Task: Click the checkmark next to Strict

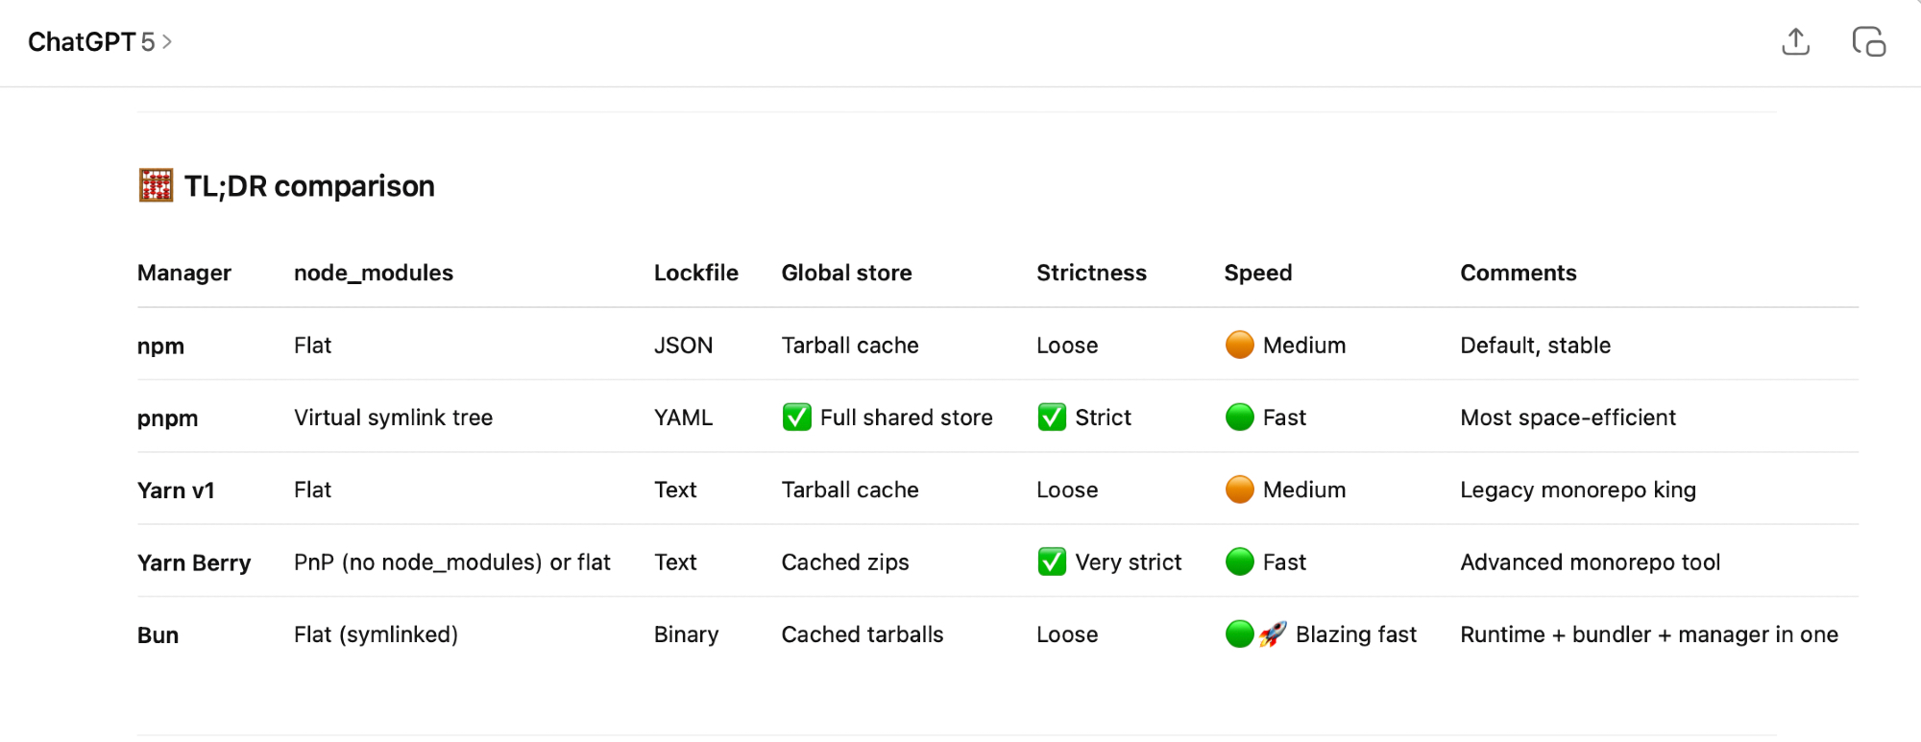Action: (1052, 418)
